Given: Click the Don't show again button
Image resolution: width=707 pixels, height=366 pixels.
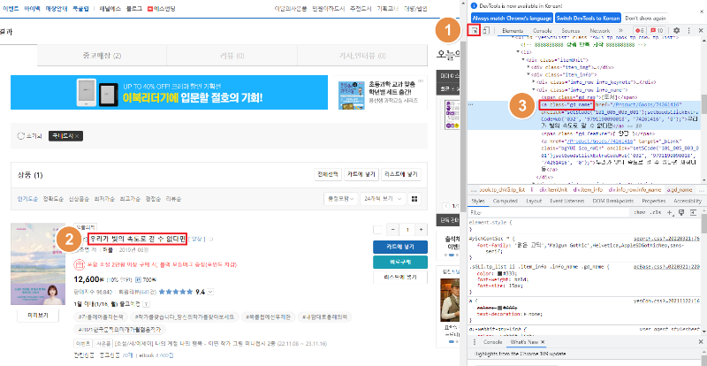Looking at the screenshot, I should 645,18.
